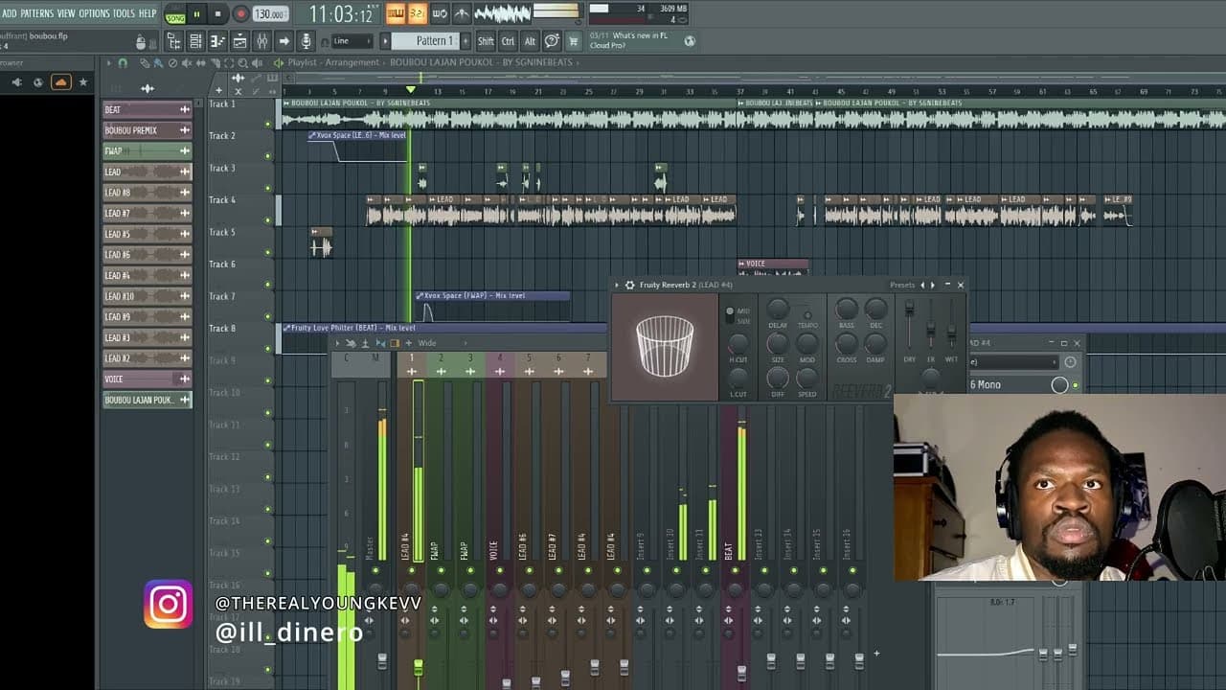Open the Reeverb Presets selector
This screenshot has height=690, width=1226.
(902, 285)
